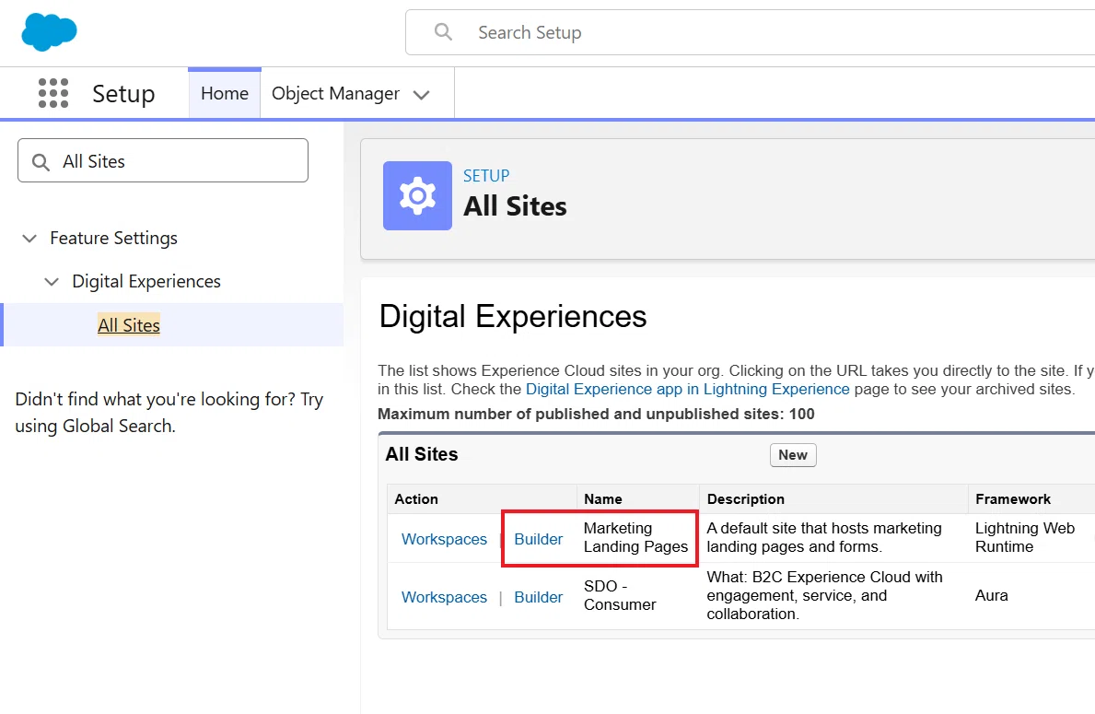This screenshot has width=1095, height=714.
Task: Collapse the Feature Settings section
Action: click(x=29, y=239)
